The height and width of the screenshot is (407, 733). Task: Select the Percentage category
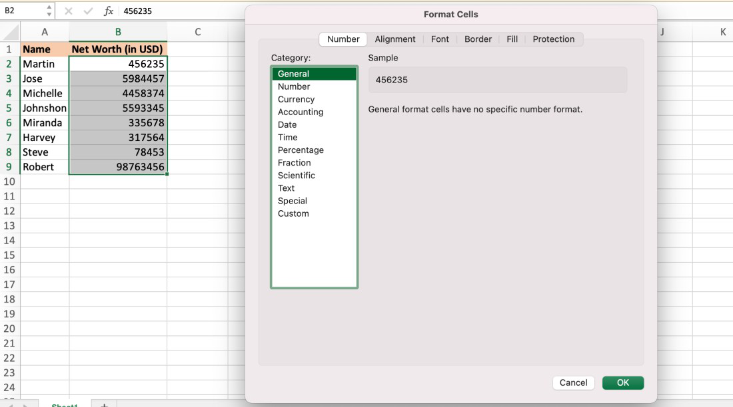[301, 150]
